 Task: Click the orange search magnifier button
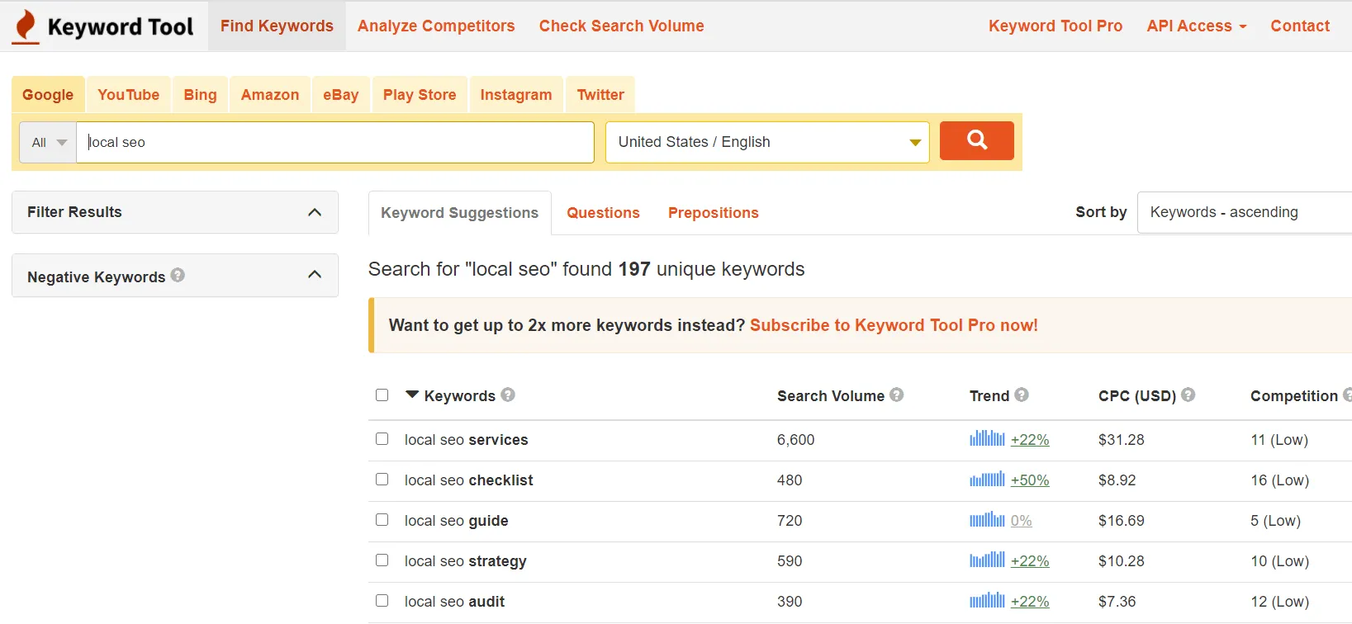click(976, 140)
